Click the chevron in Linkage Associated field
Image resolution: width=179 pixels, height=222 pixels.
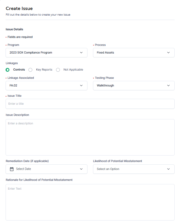click(x=81, y=86)
